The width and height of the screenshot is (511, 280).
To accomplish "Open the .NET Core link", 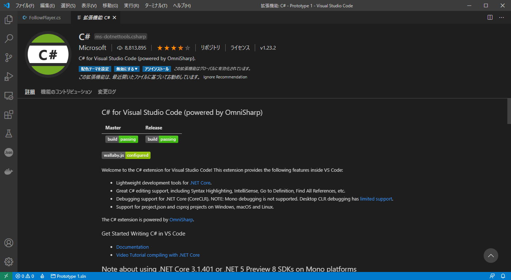I will [x=200, y=183].
